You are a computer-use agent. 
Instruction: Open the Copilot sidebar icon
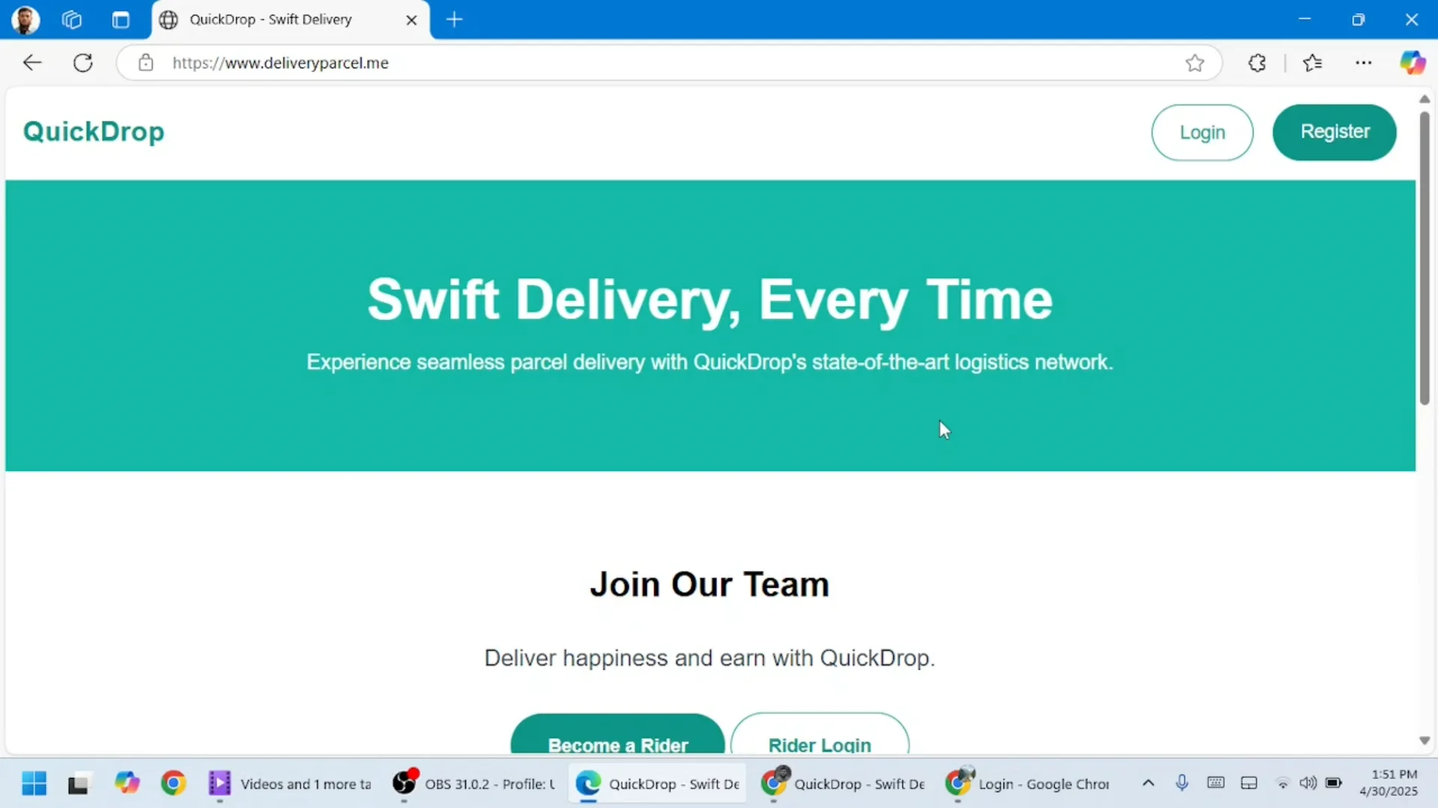click(1414, 62)
